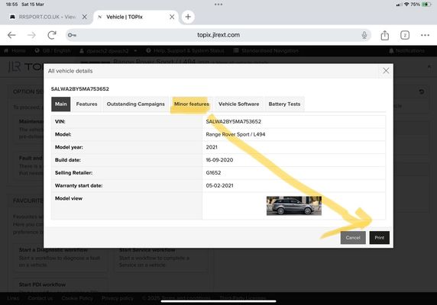Click the Home link in top navigation
This screenshot has width=437, height=305.
coord(15,51)
